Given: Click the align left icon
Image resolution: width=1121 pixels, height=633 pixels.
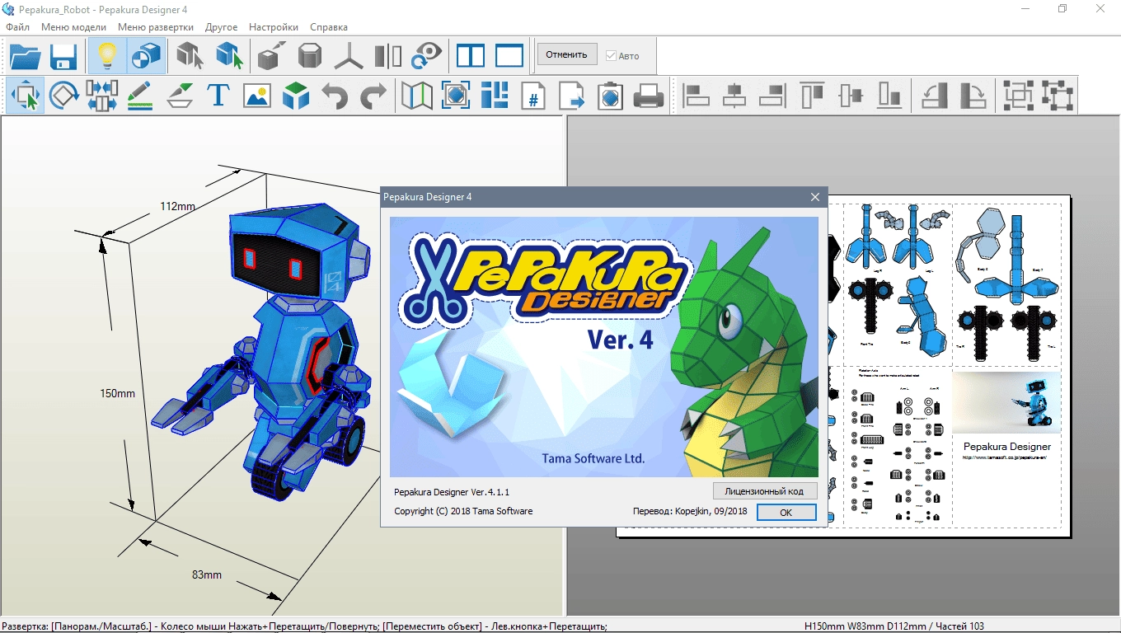Looking at the screenshot, I should (x=697, y=96).
